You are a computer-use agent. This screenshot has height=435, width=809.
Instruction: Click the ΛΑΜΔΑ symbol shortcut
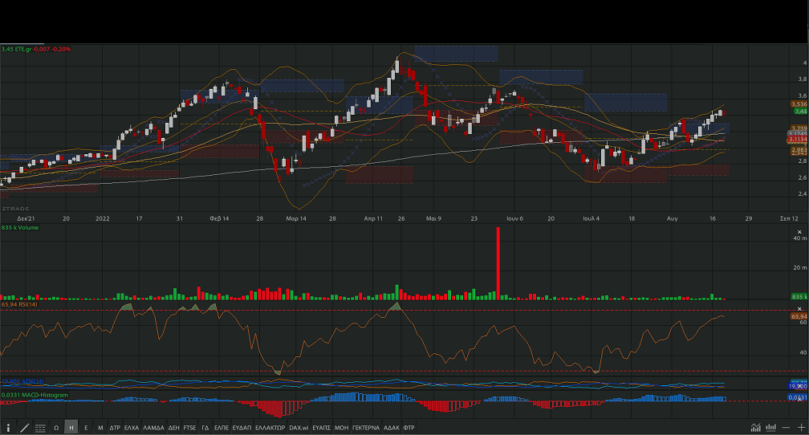point(152,428)
